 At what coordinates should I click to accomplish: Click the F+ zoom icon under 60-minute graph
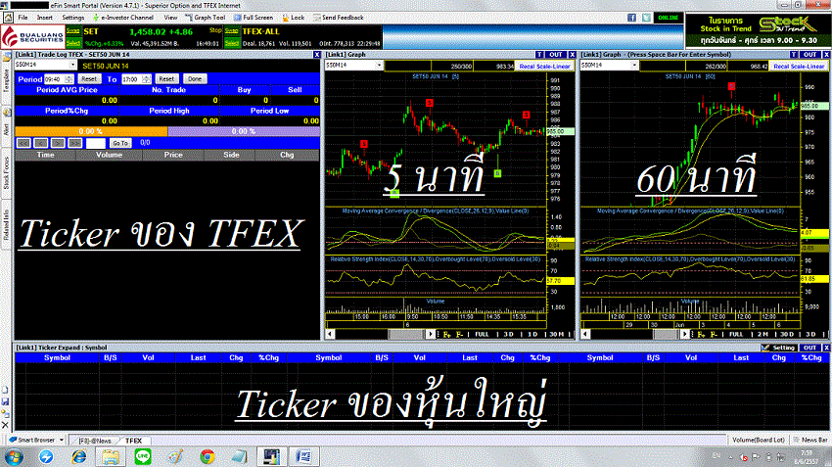coord(701,334)
